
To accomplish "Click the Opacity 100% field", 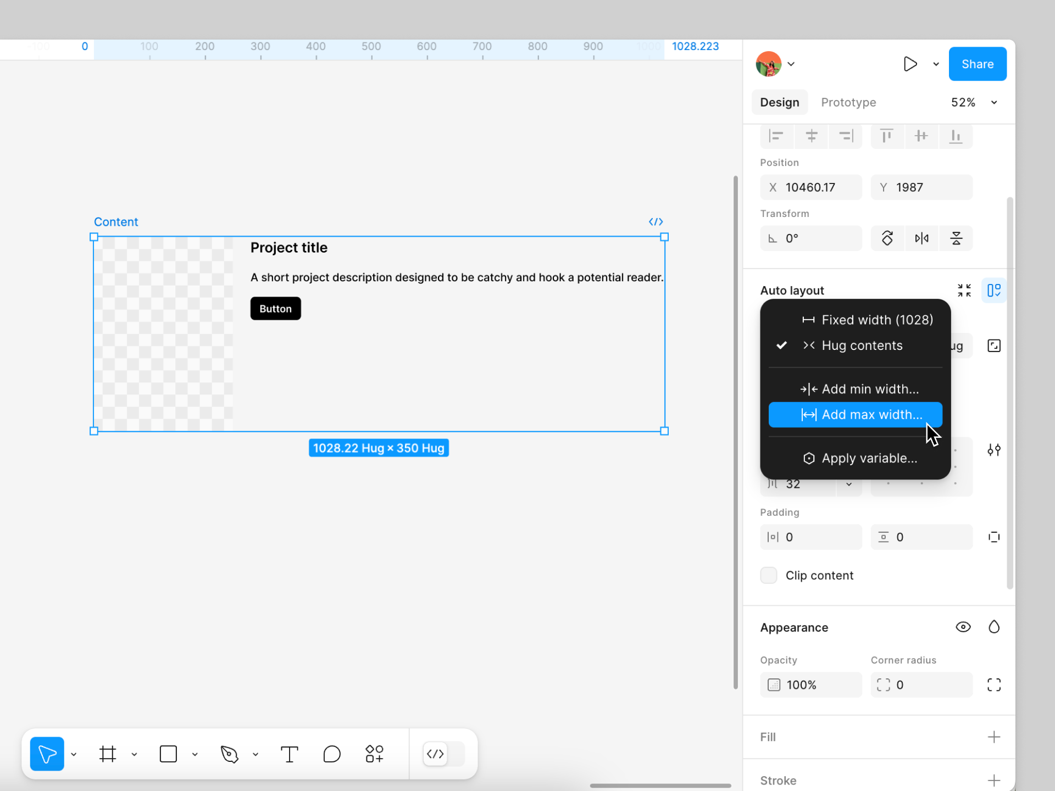I will 810,685.
